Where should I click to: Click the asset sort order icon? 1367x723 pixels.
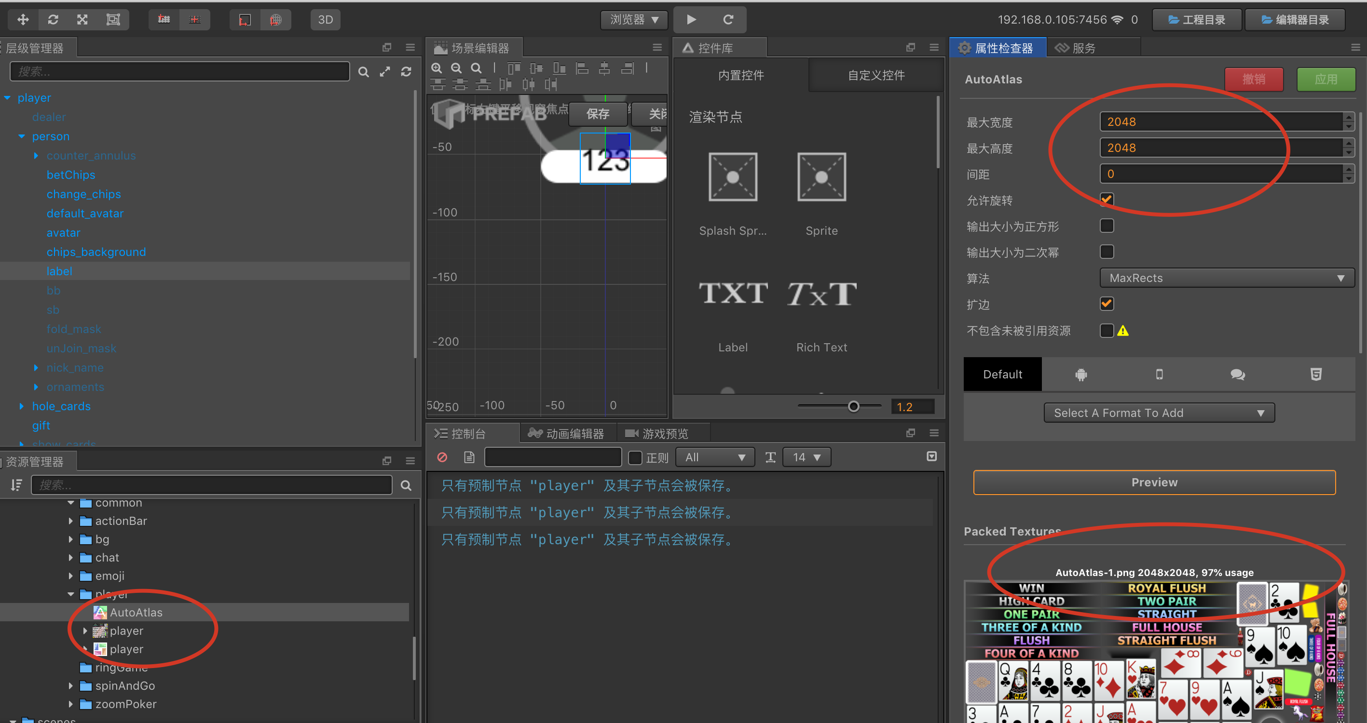(16, 485)
